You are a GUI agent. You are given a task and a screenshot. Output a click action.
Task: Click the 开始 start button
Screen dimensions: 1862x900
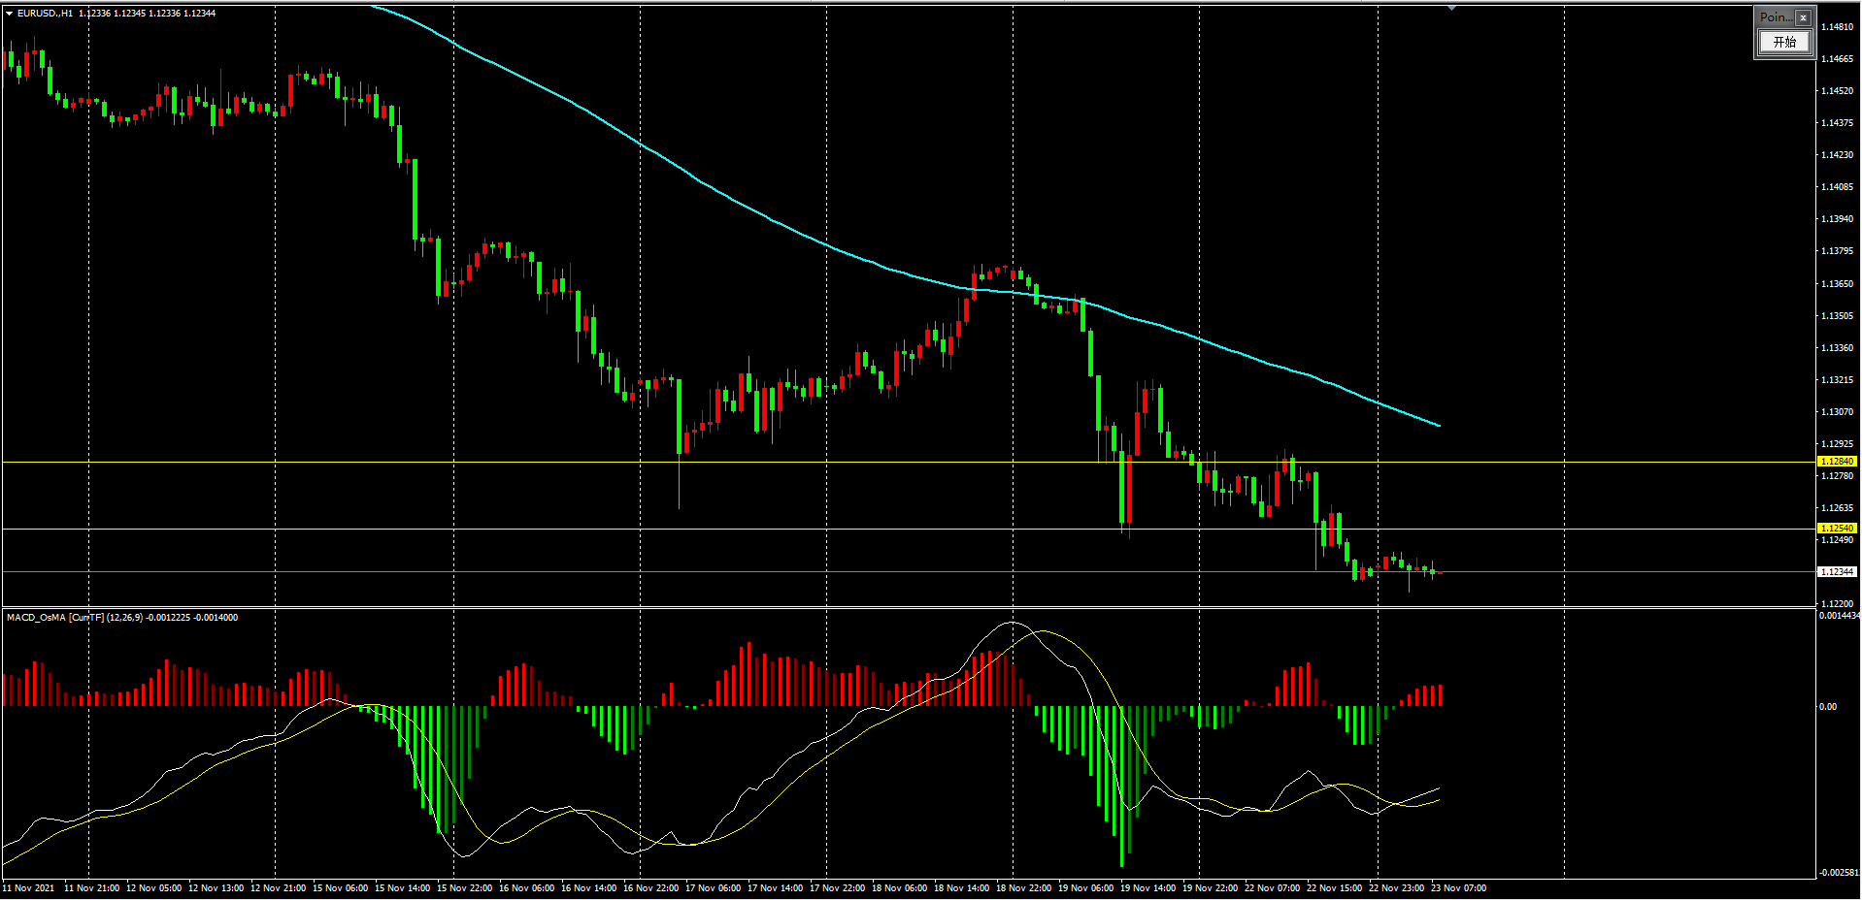(1784, 42)
